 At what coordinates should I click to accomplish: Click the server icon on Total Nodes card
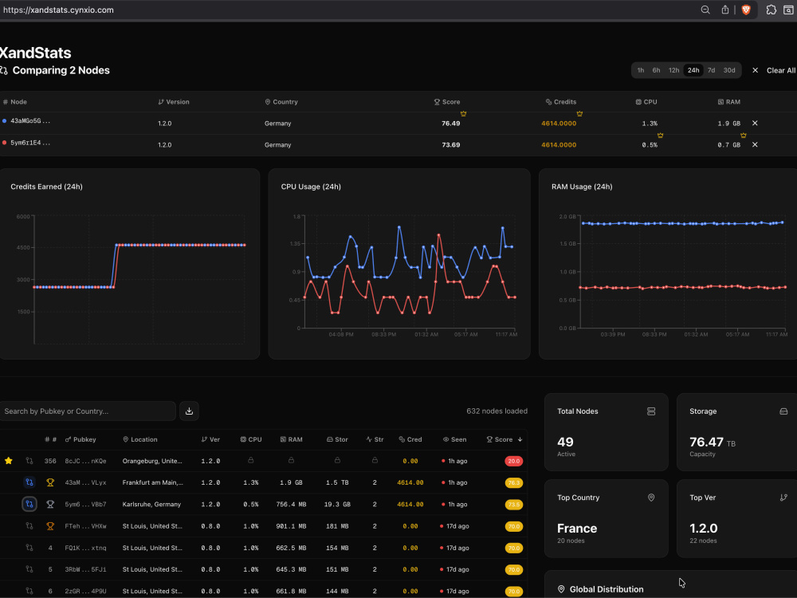[x=651, y=411]
